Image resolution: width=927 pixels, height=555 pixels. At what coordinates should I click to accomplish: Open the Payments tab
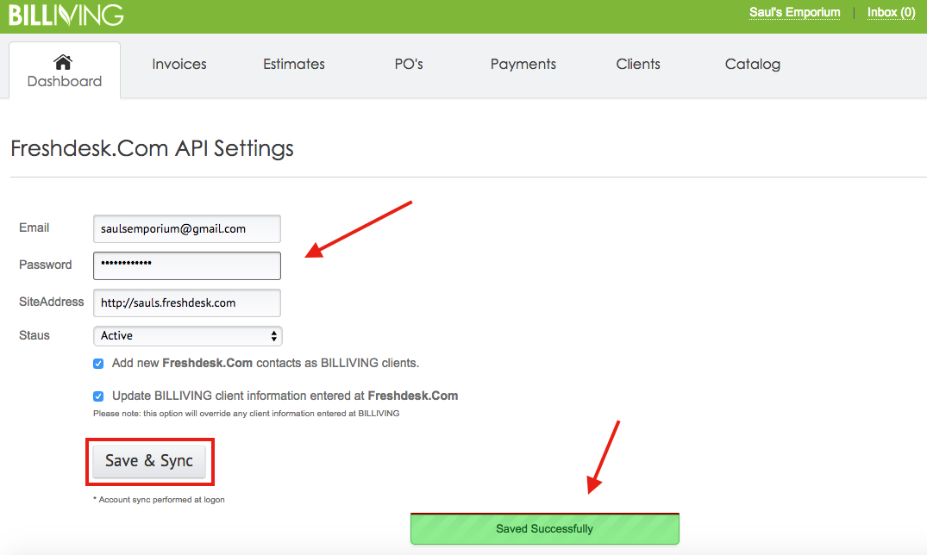[523, 64]
